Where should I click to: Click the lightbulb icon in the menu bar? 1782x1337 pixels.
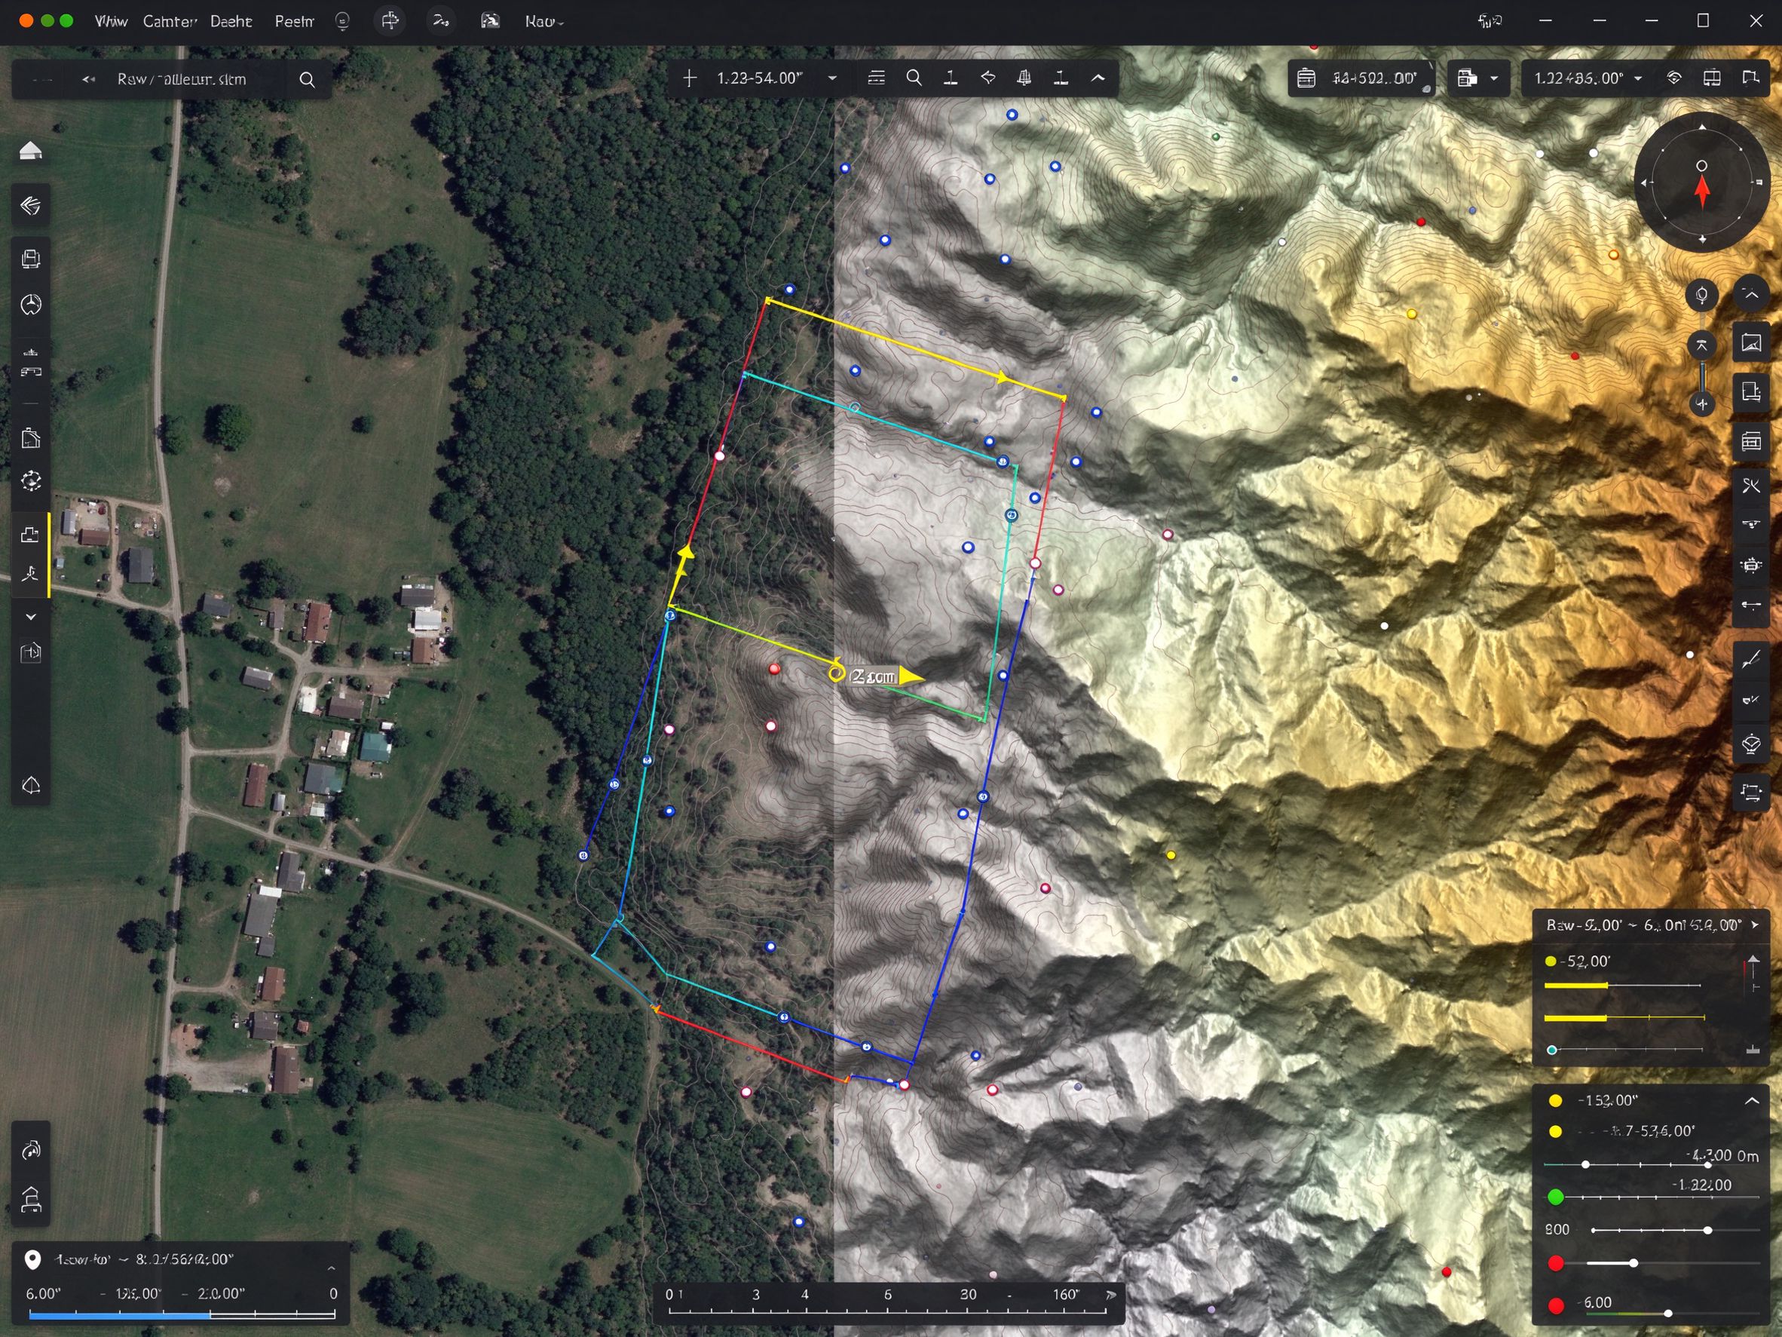[342, 22]
